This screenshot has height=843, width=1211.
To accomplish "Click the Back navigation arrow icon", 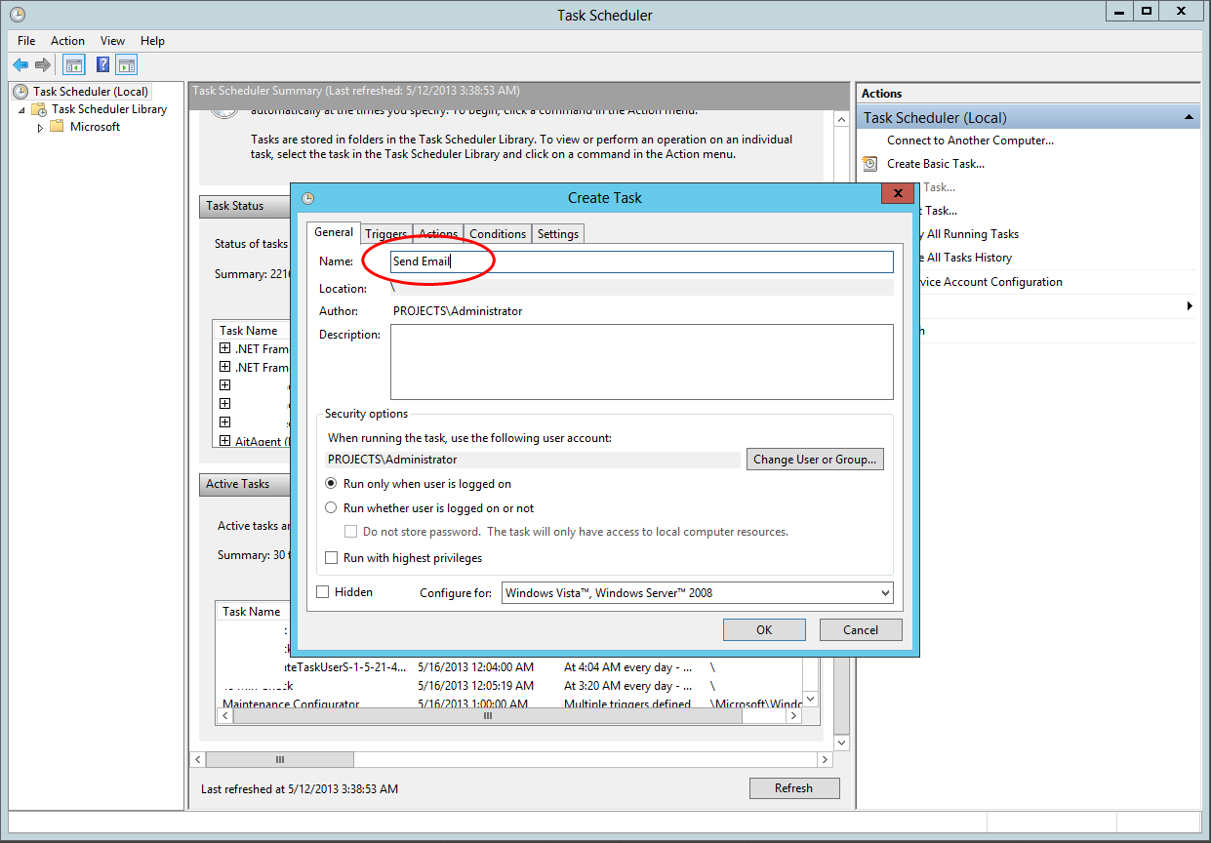I will [20, 64].
